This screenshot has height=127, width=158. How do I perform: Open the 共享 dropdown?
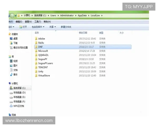click(52, 27)
